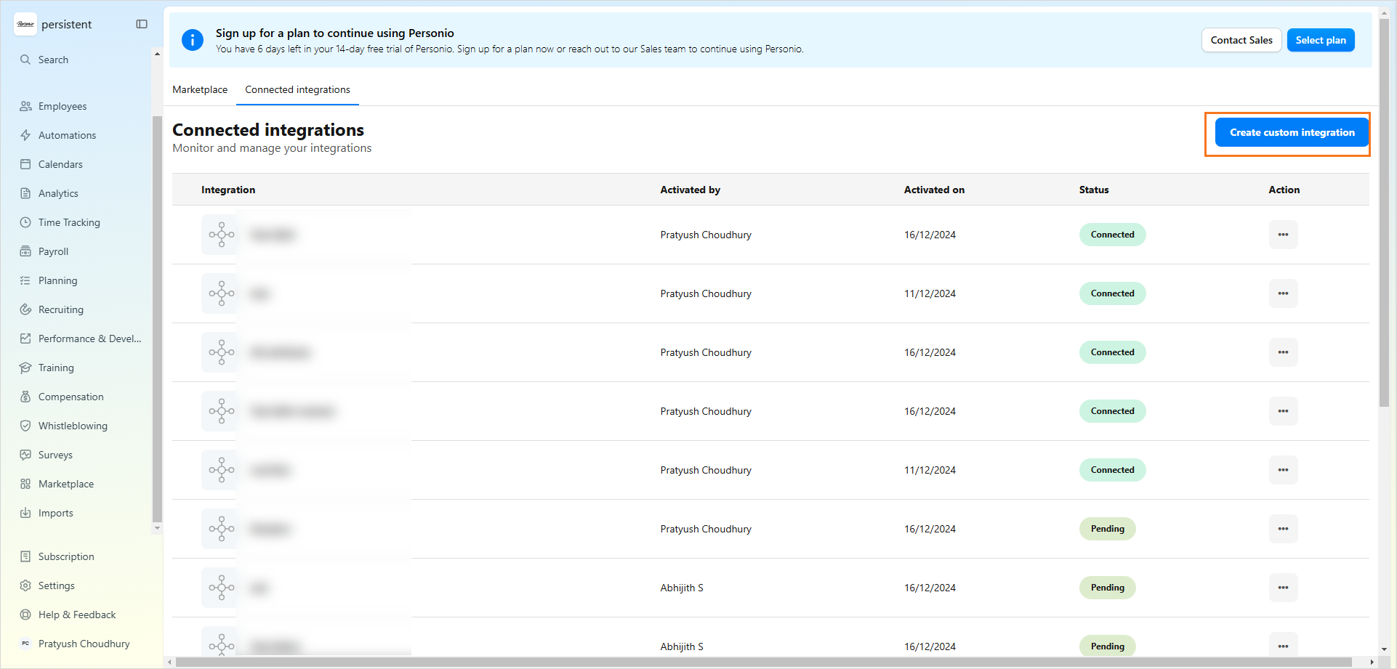The height and width of the screenshot is (669, 1397).
Task: Click the first Pending row's integration icon
Action: (222, 529)
